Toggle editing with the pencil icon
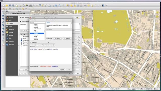This screenshot has height=91, width=161. click(x=7, y=9)
